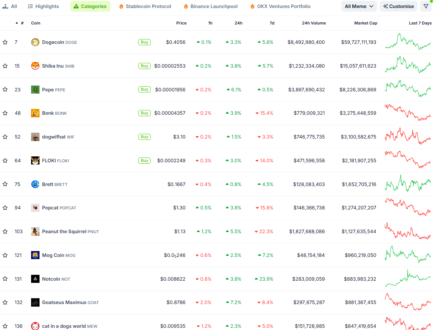Star the Bonk row

pos(5,113)
